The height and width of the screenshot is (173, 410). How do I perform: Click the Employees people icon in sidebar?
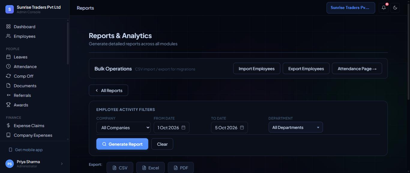coord(8,36)
